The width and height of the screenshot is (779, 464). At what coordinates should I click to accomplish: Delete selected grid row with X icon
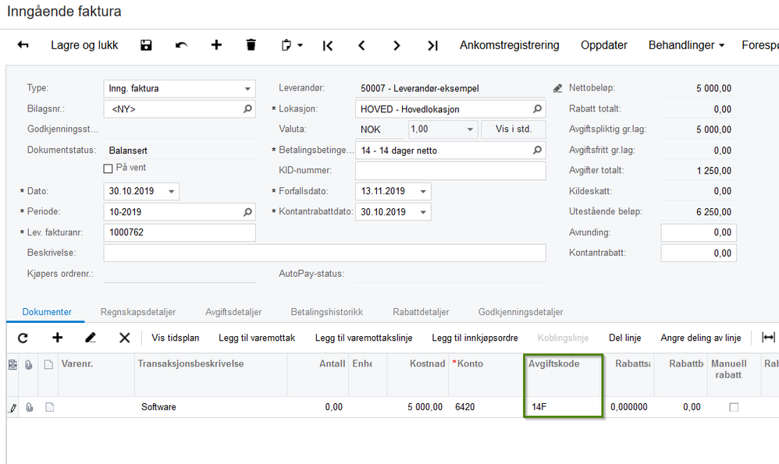tap(125, 338)
